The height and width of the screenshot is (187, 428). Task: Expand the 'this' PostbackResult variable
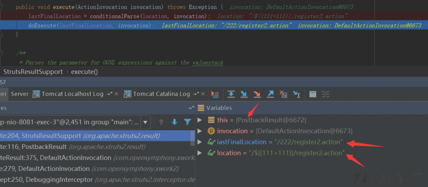point(200,120)
